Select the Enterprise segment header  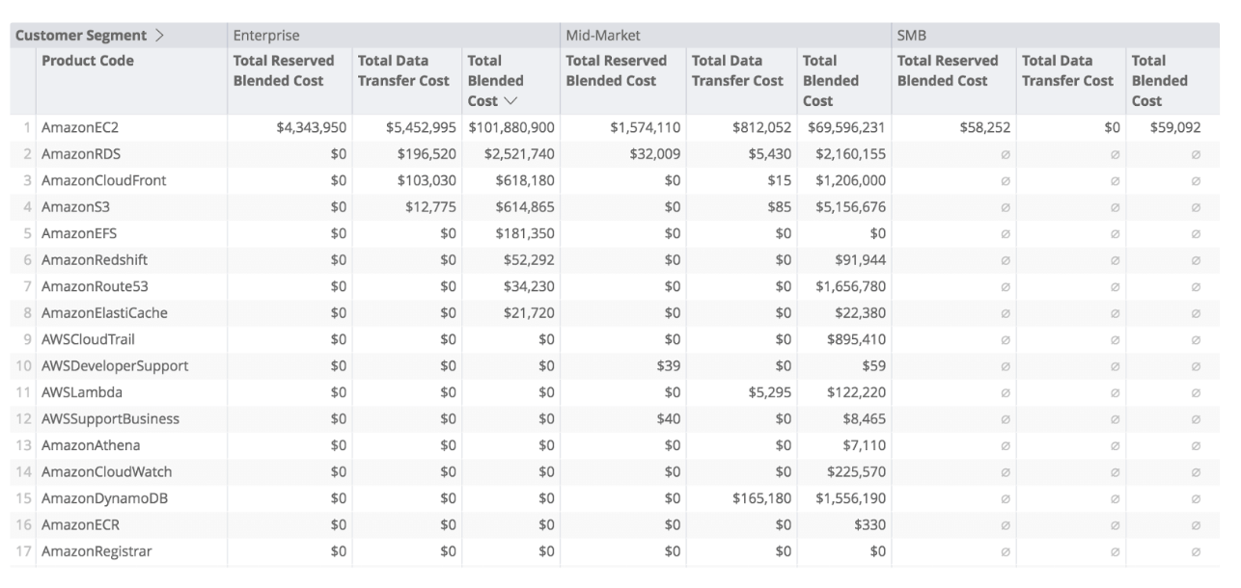point(265,36)
